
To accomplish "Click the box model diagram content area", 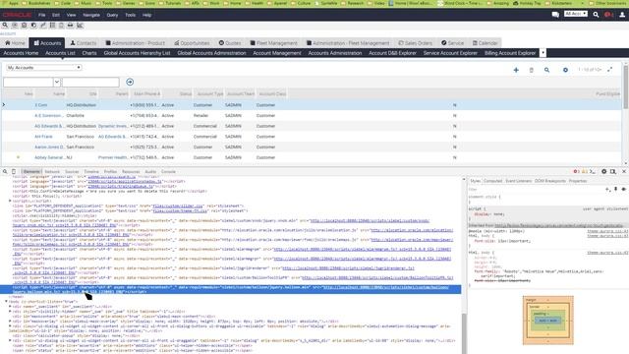I will pos(548,321).
